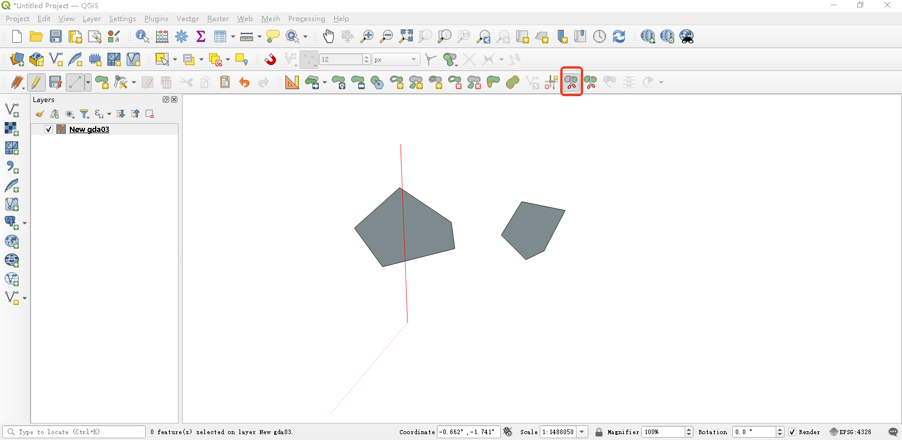
Task: Select the Split Parts tool
Action: click(x=590, y=82)
